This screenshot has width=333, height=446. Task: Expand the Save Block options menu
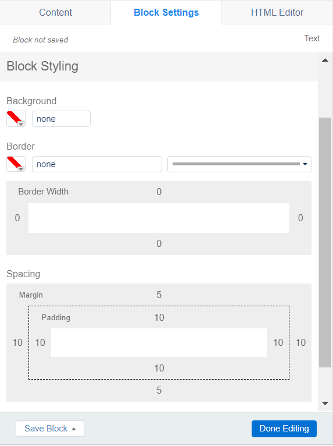(x=50, y=429)
